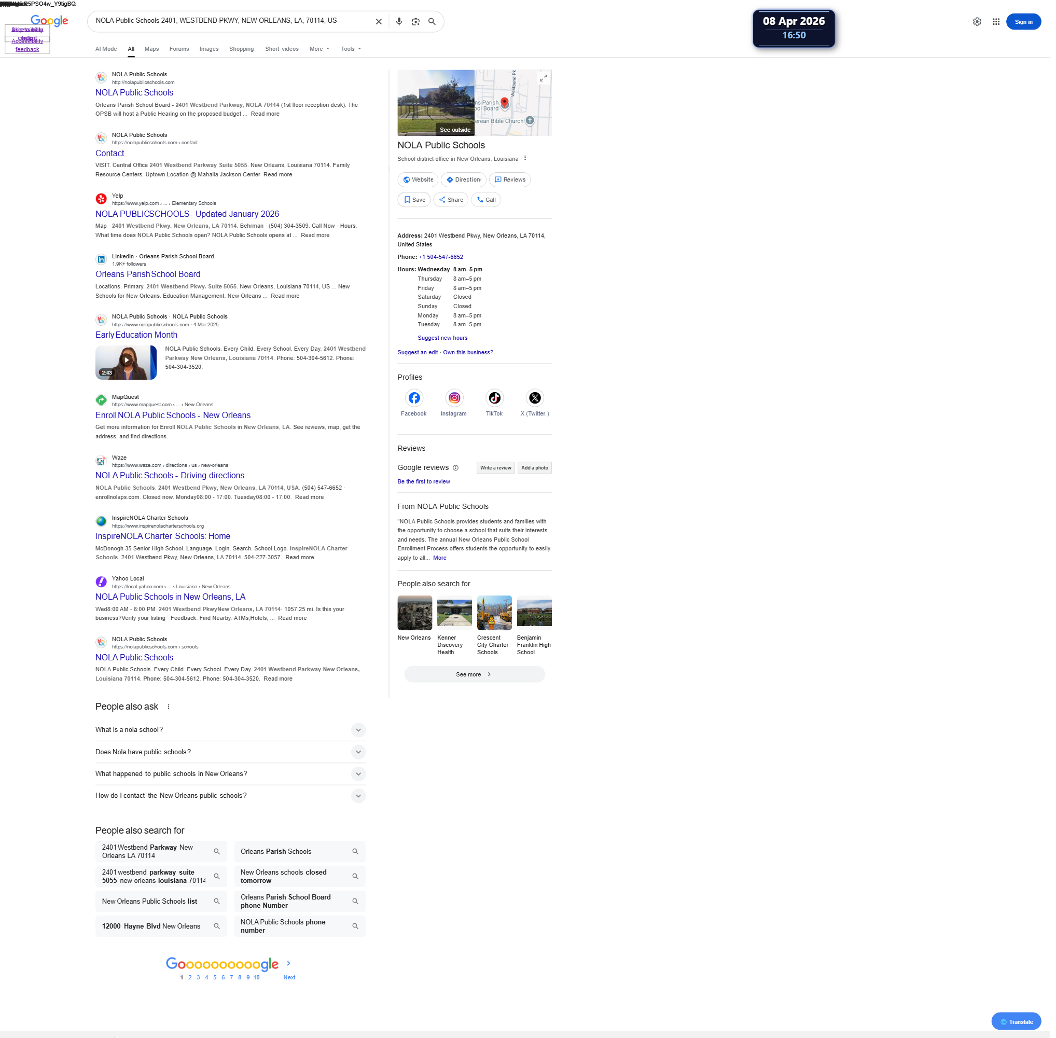
Task: Open the settings gear icon
Action: [x=977, y=22]
